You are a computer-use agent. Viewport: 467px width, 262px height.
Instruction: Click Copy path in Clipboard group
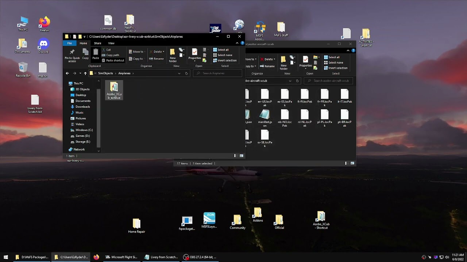[110, 55]
